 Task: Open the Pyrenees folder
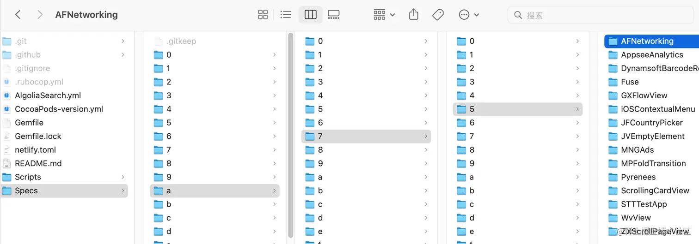[652, 177]
